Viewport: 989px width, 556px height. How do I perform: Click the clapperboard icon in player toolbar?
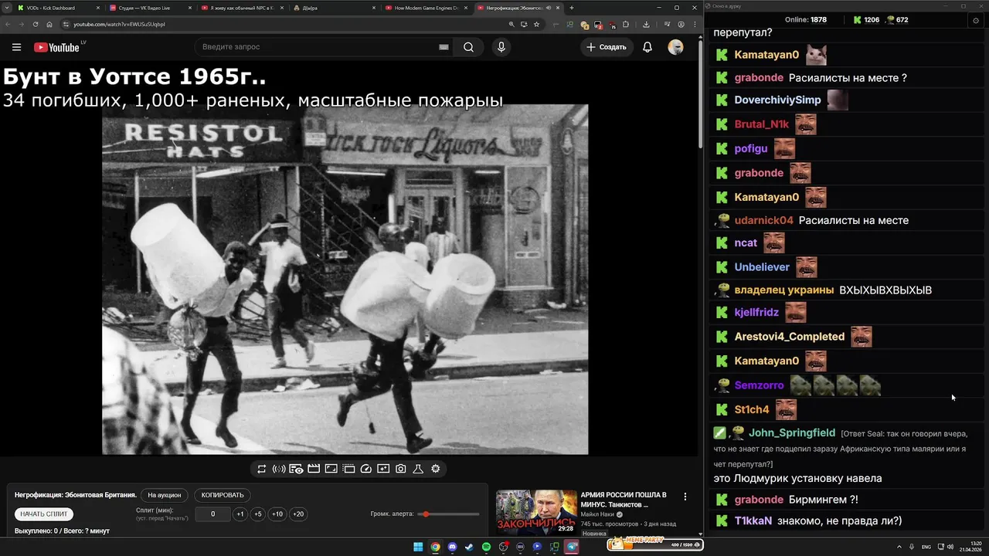[x=314, y=469]
